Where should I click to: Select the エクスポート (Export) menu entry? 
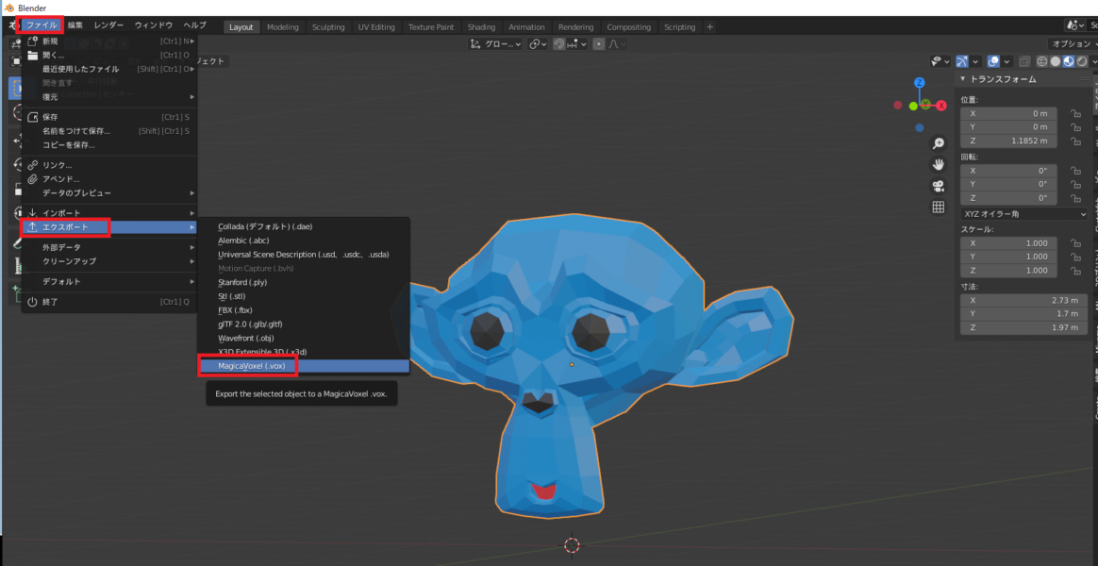tap(110, 227)
